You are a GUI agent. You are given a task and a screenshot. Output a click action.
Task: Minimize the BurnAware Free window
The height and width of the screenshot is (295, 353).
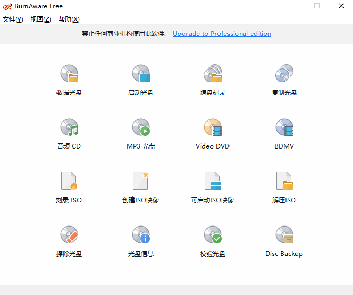pyautogui.click(x=293, y=6)
